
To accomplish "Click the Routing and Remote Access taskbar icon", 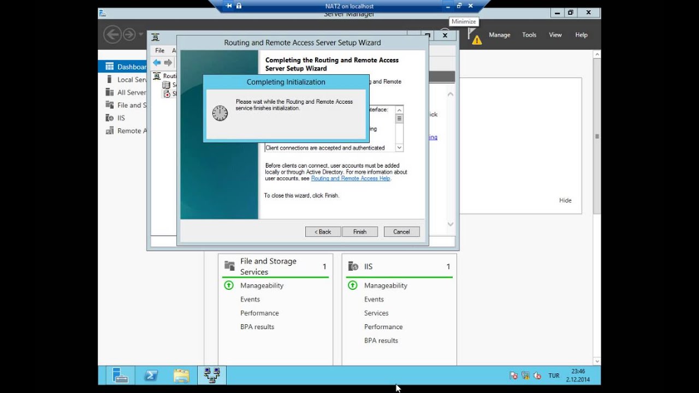I will pos(212,375).
